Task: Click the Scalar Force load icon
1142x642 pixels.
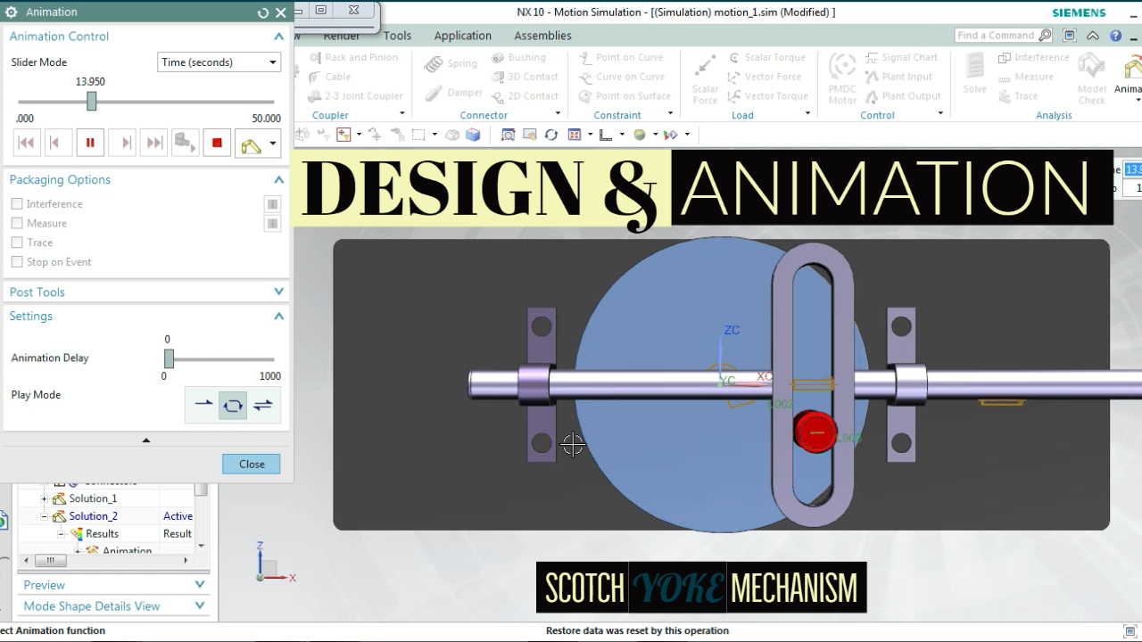Action: pos(705,80)
